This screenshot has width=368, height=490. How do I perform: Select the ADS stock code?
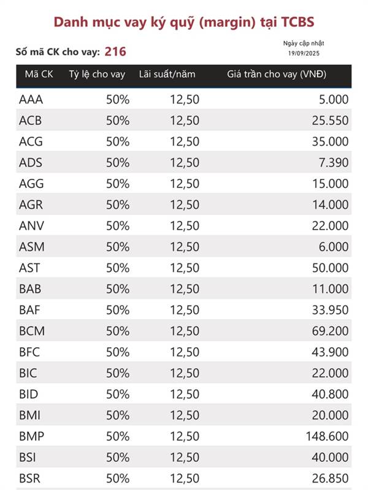click(x=31, y=162)
